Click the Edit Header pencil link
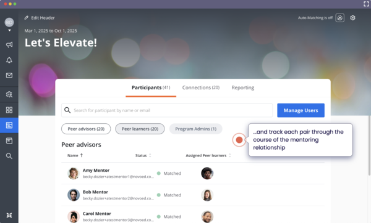371x223 pixels. 40,18
